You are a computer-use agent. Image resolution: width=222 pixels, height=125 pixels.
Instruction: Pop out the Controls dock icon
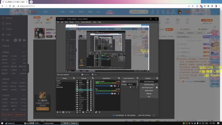(157, 78)
